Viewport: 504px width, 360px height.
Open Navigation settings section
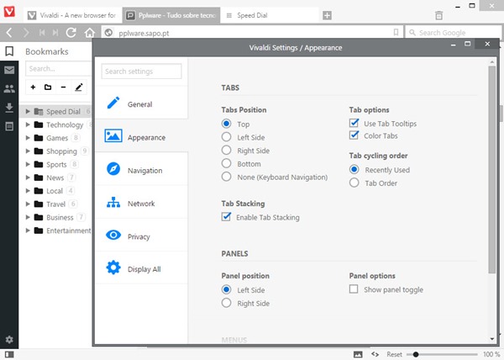pos(141,169)
